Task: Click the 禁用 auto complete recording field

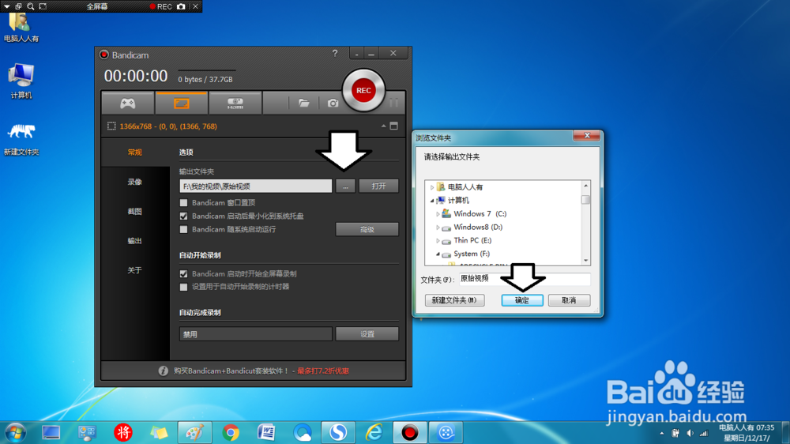Action: (255, 334)
